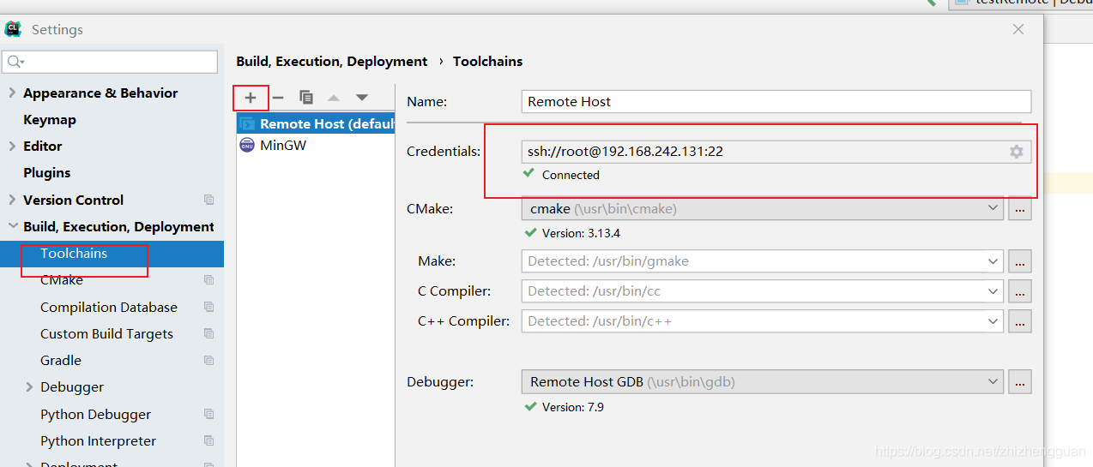The width and height of the screenshot is (1093, 467).
Task: Browse for C++ Compiler with ellipsis button
Action: click(x=1019, y=321)
